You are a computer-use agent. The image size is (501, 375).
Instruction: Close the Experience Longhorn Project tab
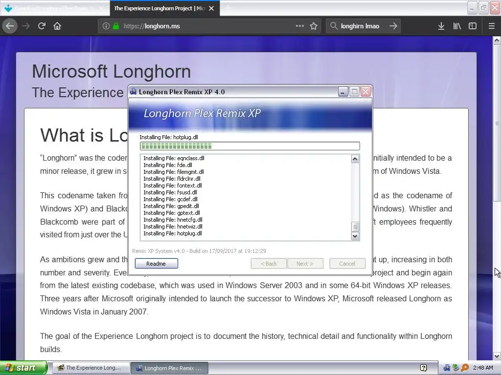pos(211,8)
